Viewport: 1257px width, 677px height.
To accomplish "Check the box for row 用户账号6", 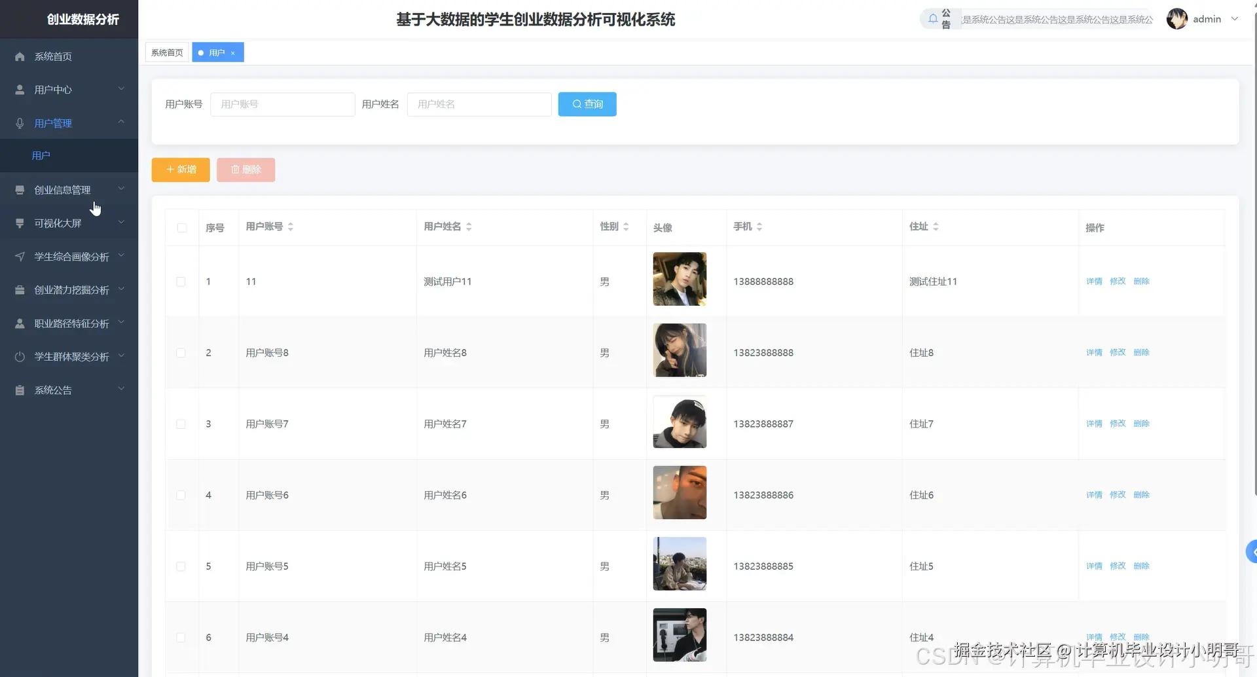I will click(181, 496).
